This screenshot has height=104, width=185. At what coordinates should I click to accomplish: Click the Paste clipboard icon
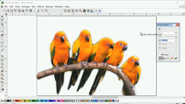pyautogui.click(x=46, y=11)
